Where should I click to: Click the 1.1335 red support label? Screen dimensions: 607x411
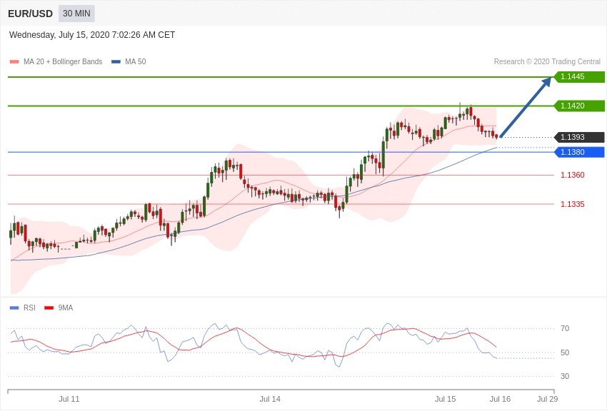click(x=572, y=204)
